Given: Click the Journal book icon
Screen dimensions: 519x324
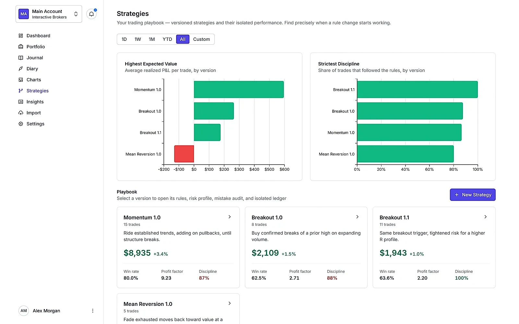Looking at the screenshot, I should tap(21, 58).
